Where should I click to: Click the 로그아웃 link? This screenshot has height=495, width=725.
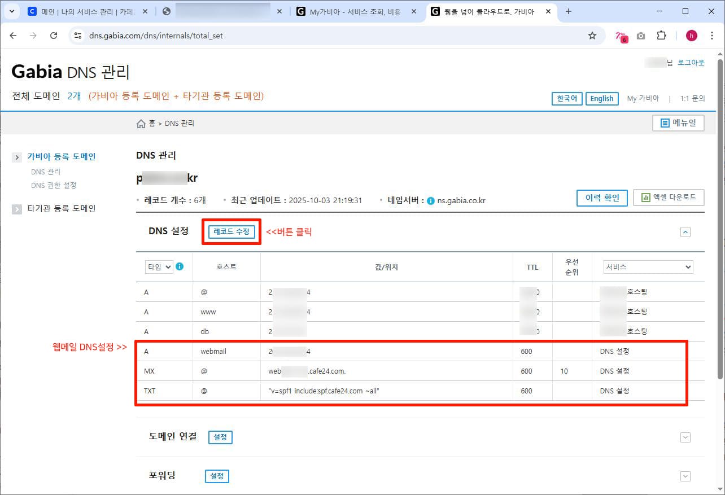(691, 63)
